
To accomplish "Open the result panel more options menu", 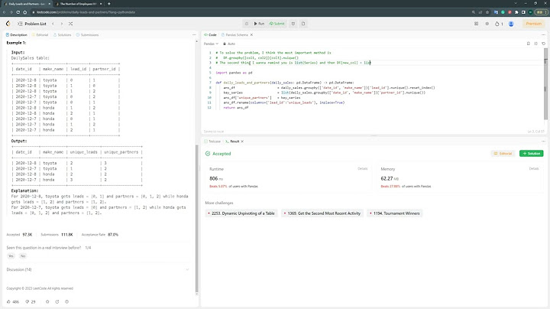I will [543, 141].
